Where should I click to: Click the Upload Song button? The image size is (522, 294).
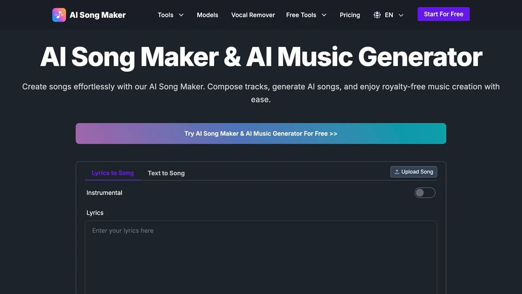click(413, 172)
